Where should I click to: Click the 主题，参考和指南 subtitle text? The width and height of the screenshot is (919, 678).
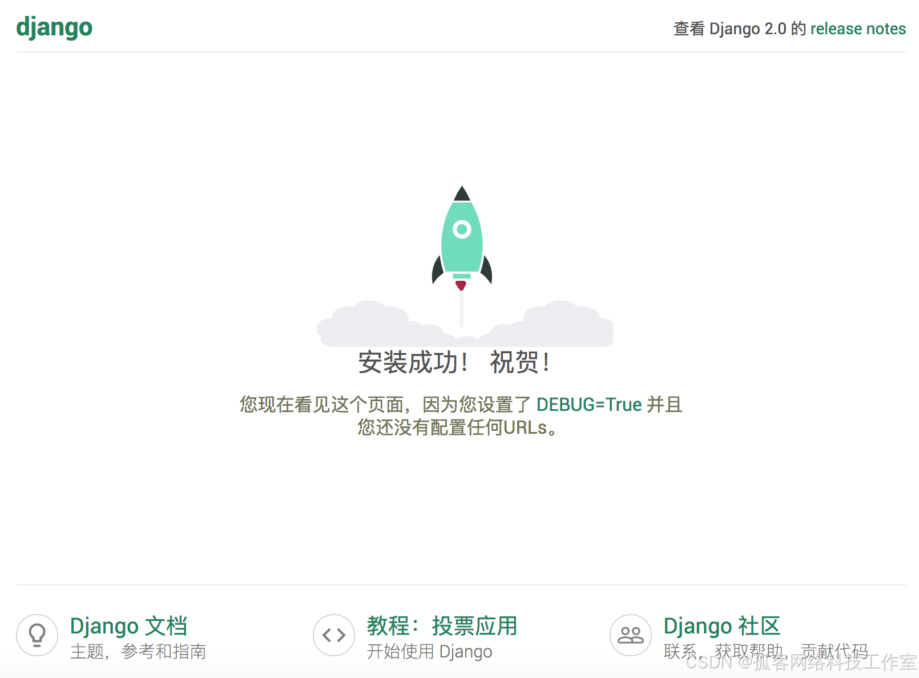coord(138,651)
